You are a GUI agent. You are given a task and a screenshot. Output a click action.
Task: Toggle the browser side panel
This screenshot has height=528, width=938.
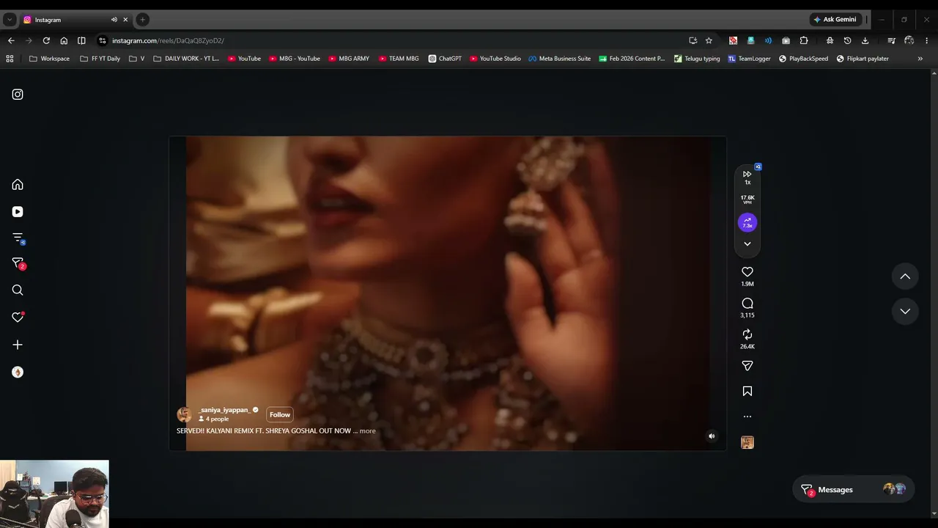pyautogui.click(x=81, y=41)
